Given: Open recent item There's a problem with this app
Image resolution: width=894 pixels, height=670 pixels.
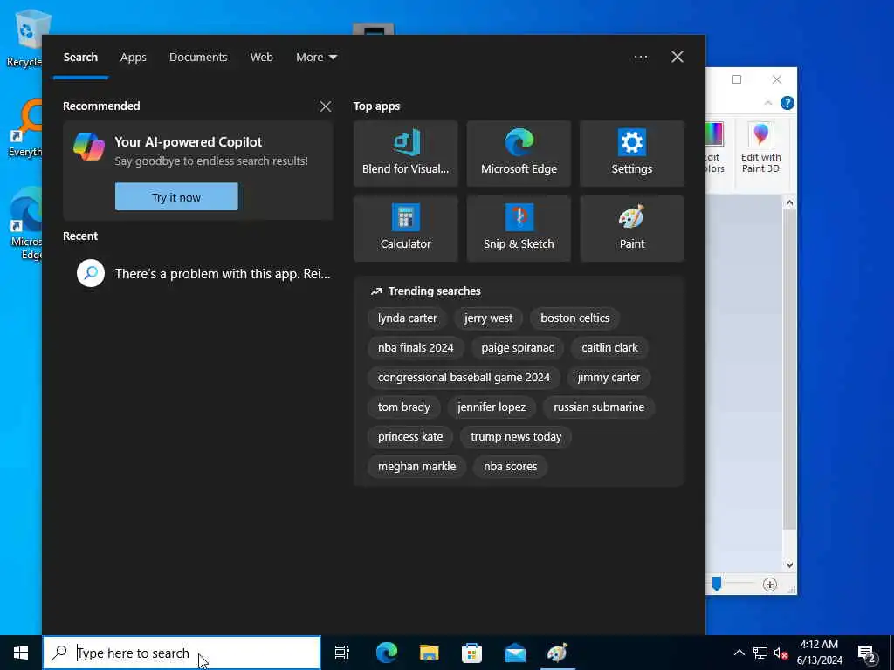Looking at the screenshot, I should pyautogui.click(x=198, y=273).
